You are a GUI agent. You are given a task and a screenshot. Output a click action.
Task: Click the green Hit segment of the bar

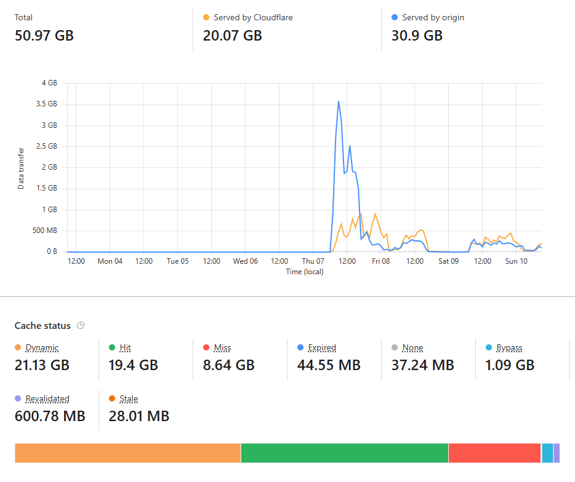tap(345, 453)
